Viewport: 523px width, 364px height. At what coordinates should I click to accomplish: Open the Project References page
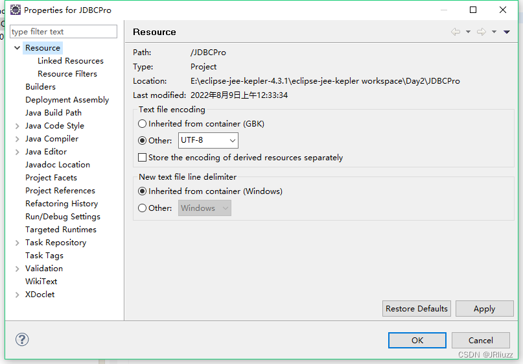click(60, 191)
